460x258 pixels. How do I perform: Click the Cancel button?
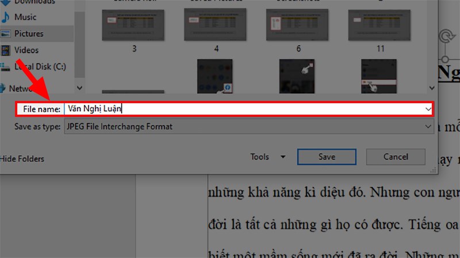(x=396, y=157)
